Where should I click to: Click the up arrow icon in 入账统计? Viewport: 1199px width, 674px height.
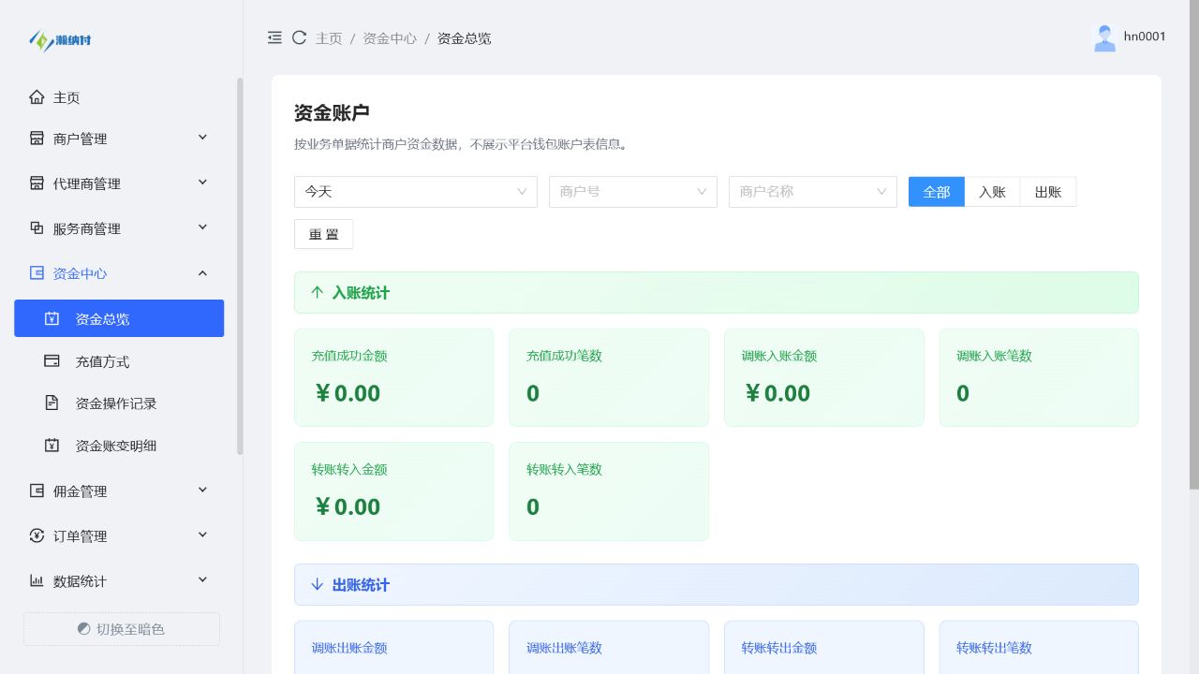click(x=317, y=292)
